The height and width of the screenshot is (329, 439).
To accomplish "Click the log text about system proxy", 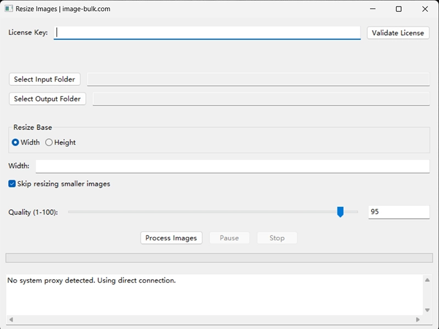I will click(x=92, y=280).
